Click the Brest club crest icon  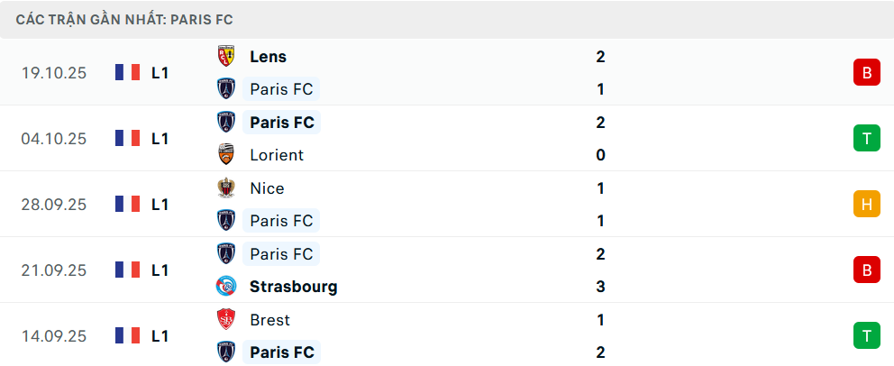(226, 320)
